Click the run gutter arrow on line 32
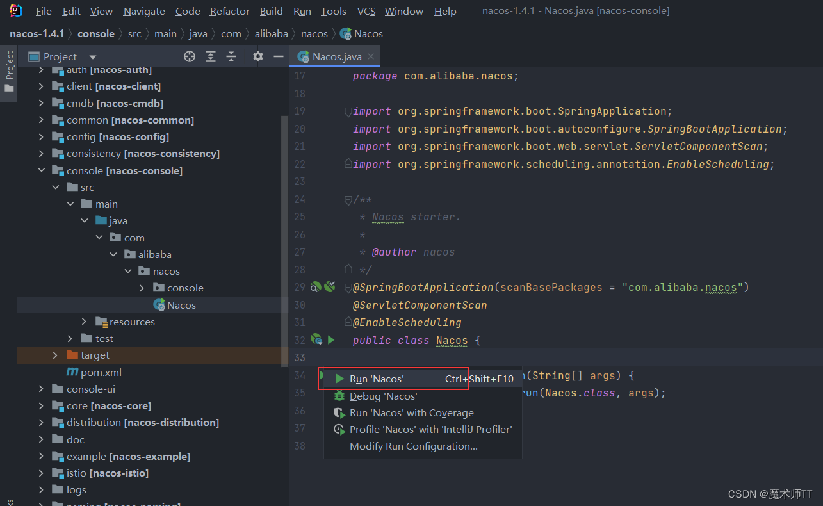Image resolution: width=823 pixels, height=506 pixels. [331, 340]
